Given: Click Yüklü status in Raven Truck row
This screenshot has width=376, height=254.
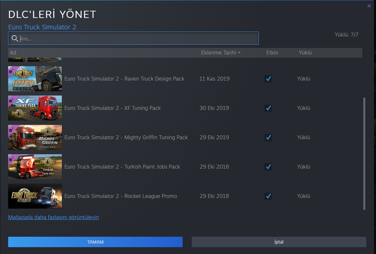Looking at the screenshot, I should pyautogui.click(x=304, y=79).
